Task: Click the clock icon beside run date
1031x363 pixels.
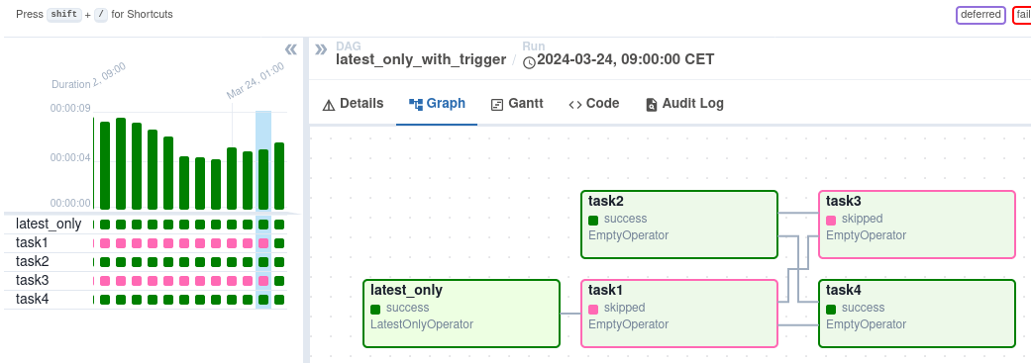Action: click(529, 62)
